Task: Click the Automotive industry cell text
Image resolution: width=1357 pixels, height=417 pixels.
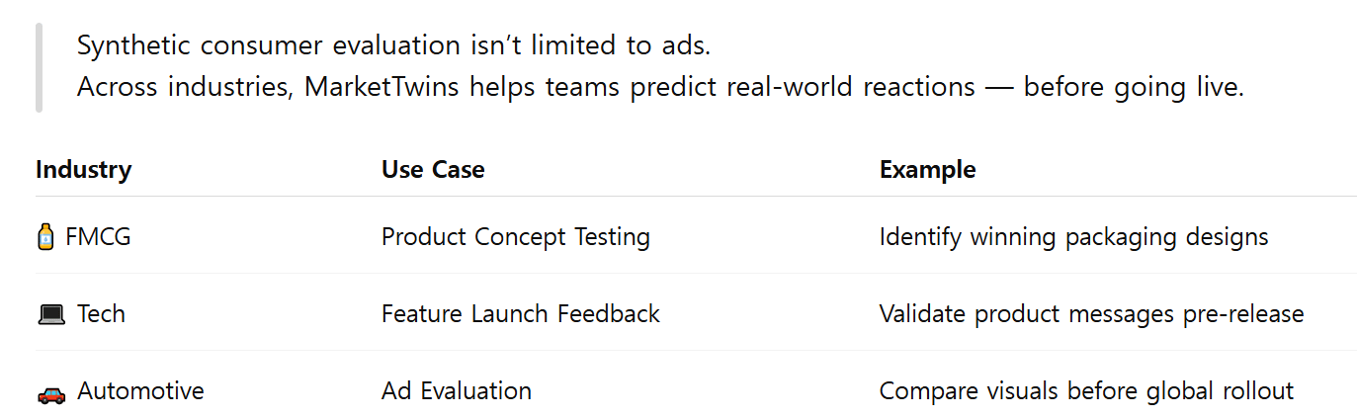Action: (x=140, y=391)
